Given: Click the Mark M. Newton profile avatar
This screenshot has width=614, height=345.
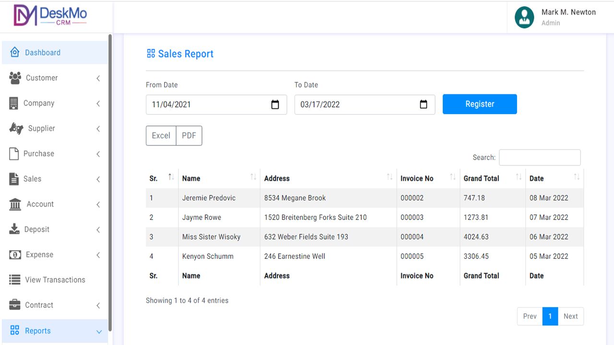Looking at the screenshot, I should tap(524, 17).
